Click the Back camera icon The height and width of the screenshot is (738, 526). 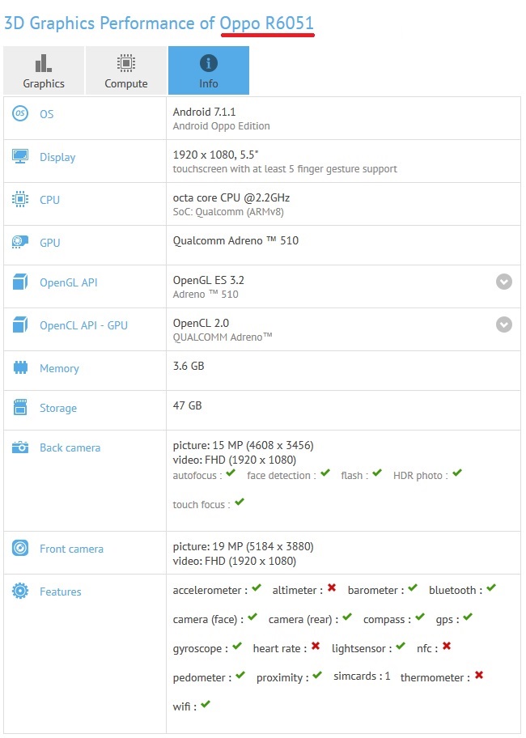[20, 447]
